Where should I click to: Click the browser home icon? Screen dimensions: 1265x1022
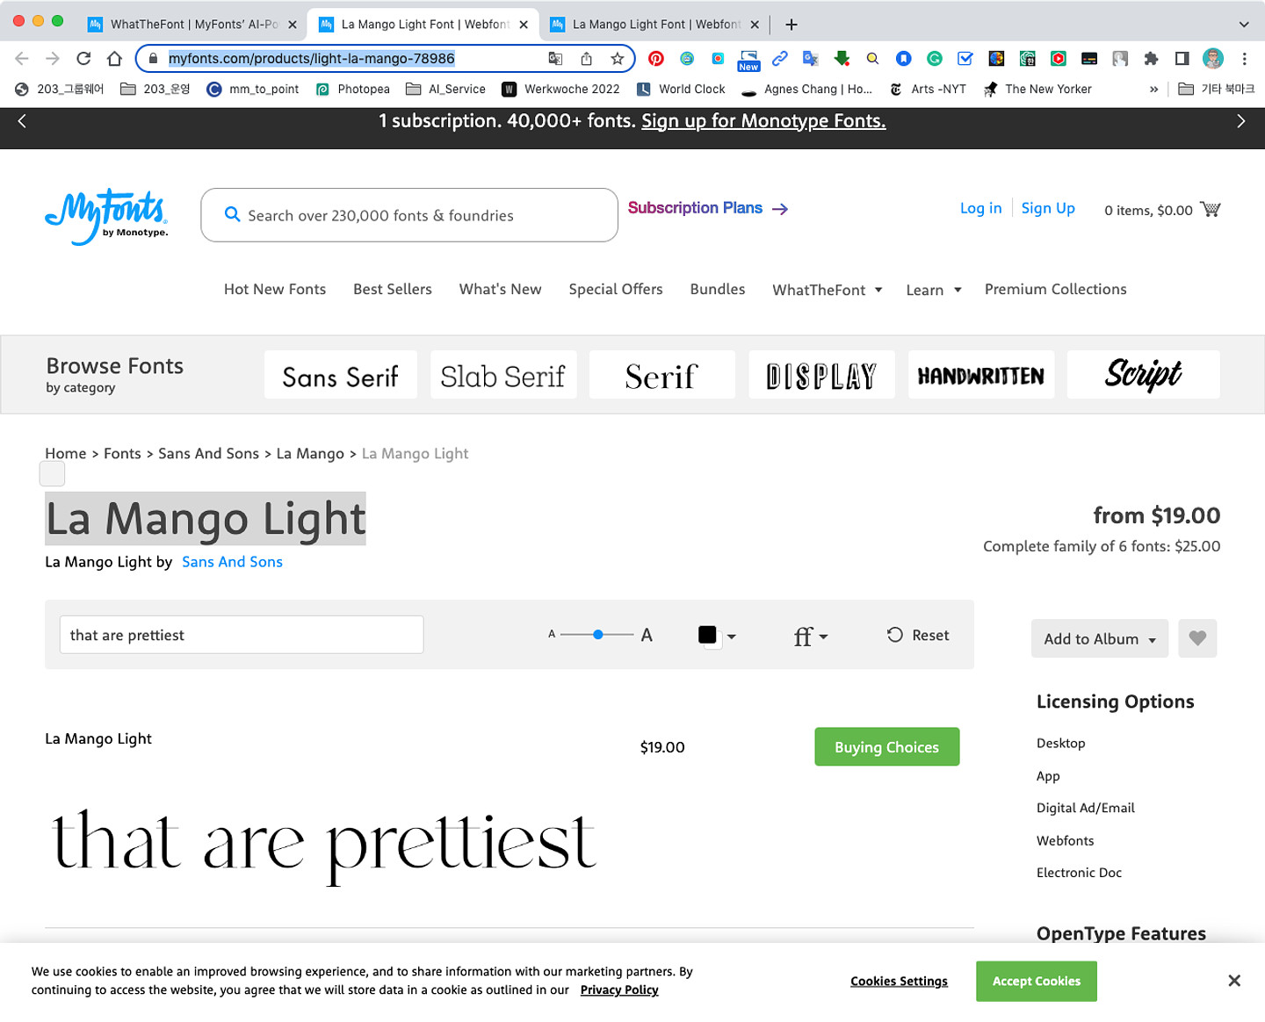tap(114, 59)
